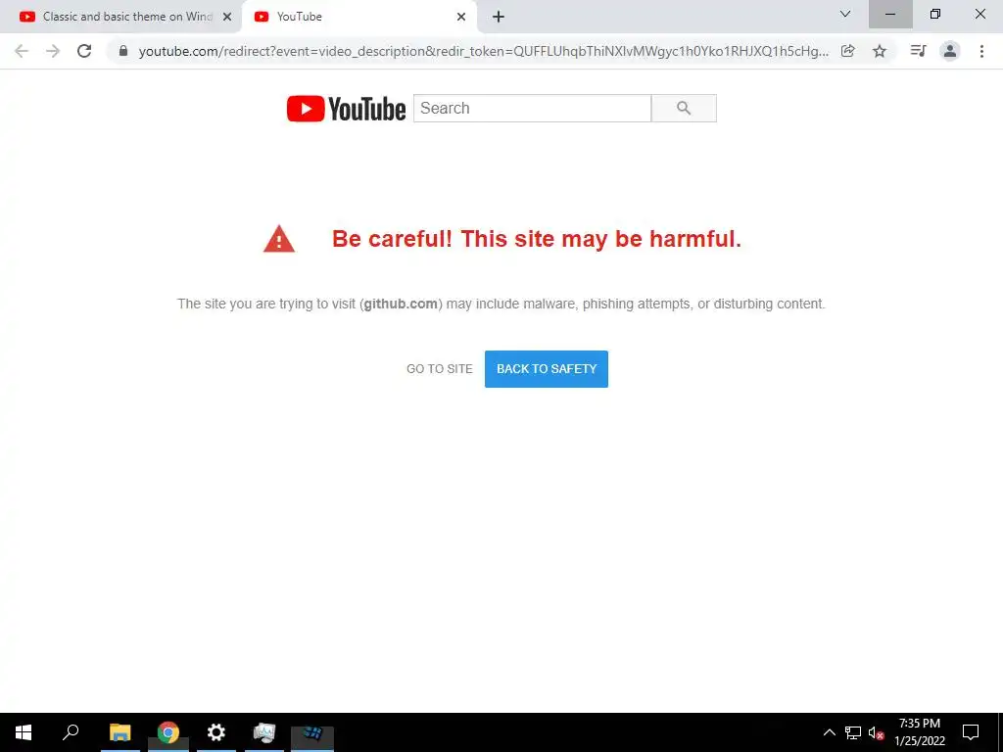Open a new tab with plus button
Image resolution: width=1003 pixels, height=752 pixels.
pos(499,17)
